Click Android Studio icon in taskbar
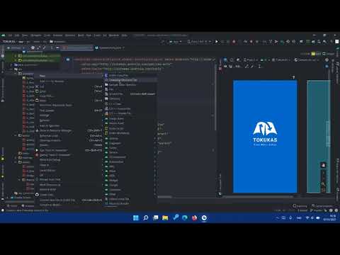The width and height of the screenshot is (340, 255). pos(204,217)
